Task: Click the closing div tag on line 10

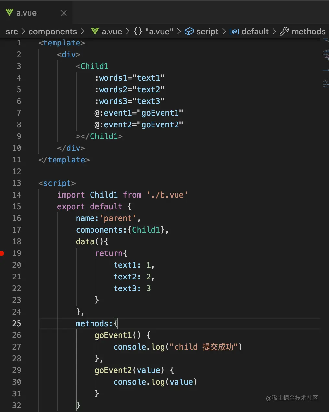Action: (71, 148)
